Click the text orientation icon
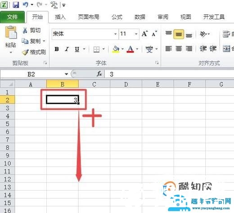The height and width of the screenshot is (213, 234). click(x=203, y=34)
